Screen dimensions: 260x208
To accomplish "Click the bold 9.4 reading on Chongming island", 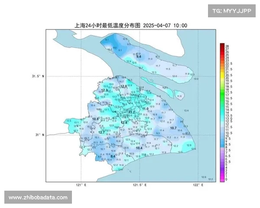I will click(139, 57).
